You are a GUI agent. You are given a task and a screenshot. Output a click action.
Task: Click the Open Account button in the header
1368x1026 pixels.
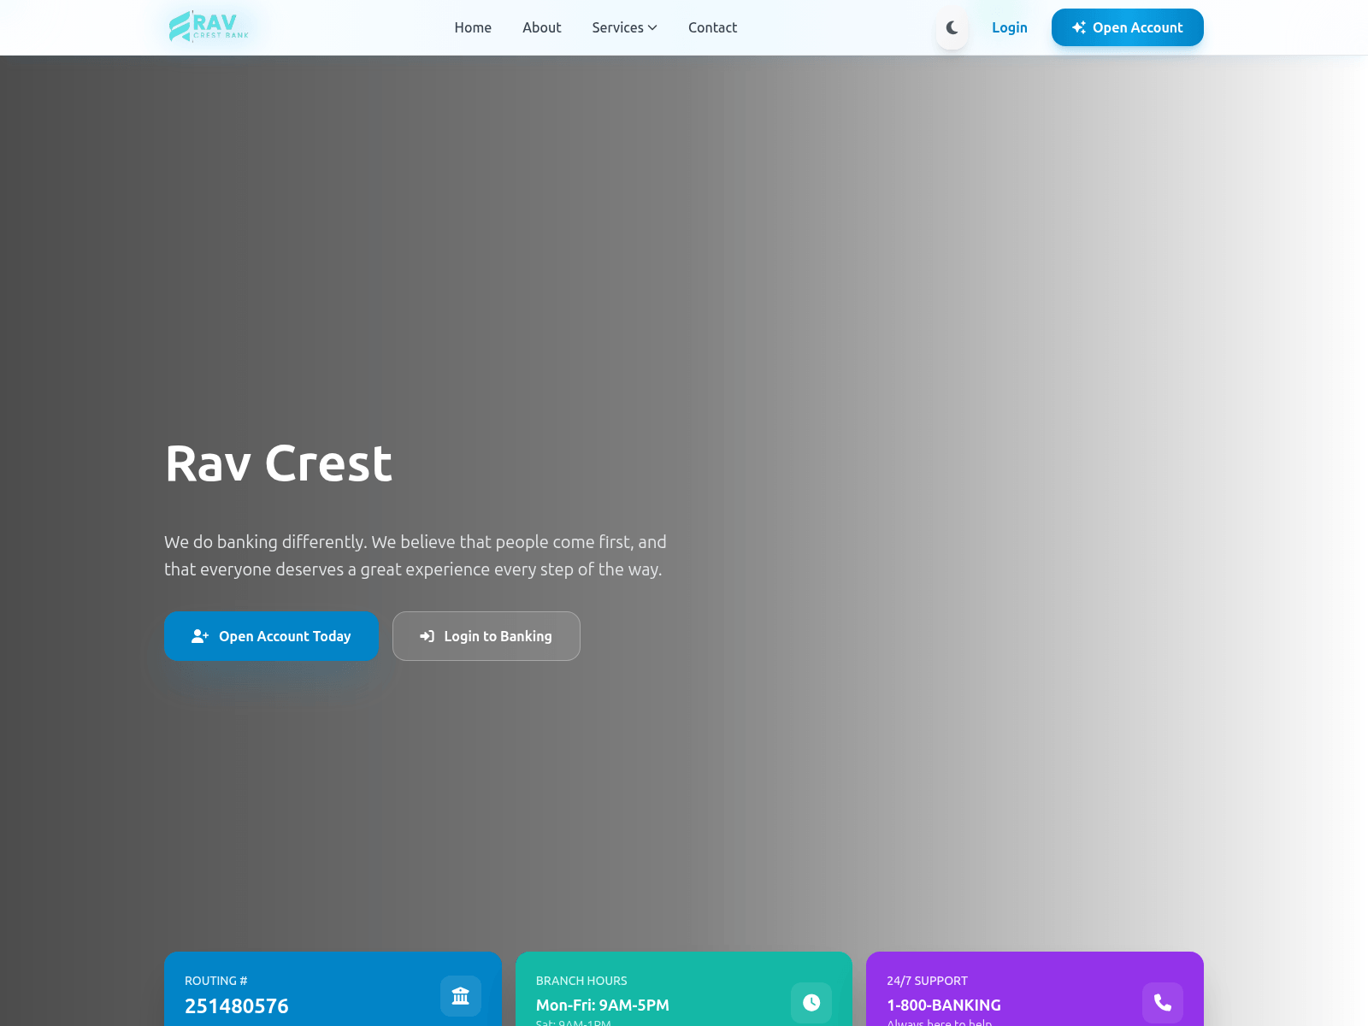pos(1127,27)
